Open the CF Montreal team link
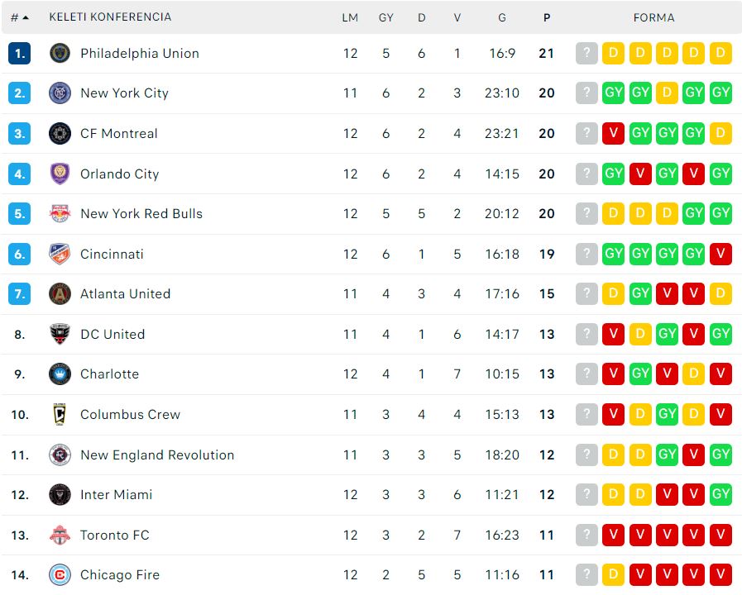The height and width of the screenshot is (595, 742). 119,133
